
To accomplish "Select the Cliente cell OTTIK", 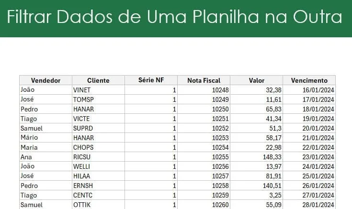I will pyautogui.click(x=98, y=205).
